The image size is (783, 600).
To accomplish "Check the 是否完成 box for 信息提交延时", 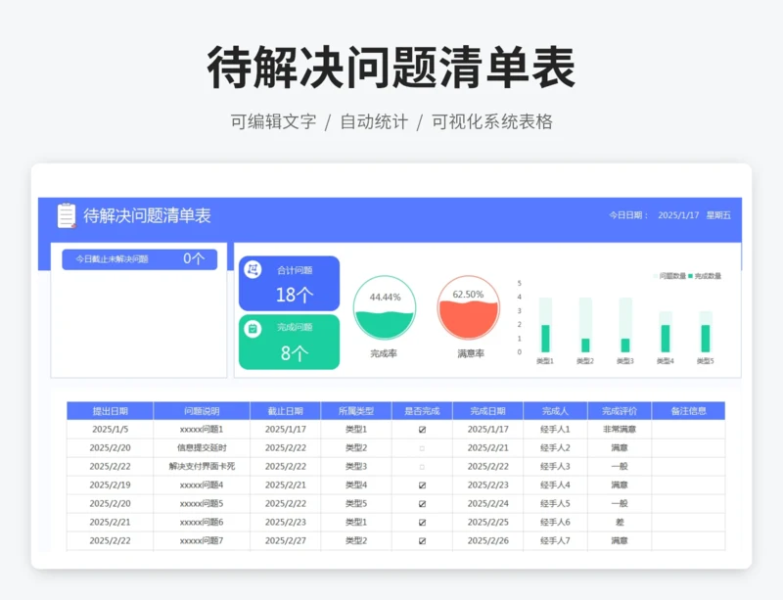I will click(x=422, y=448).
